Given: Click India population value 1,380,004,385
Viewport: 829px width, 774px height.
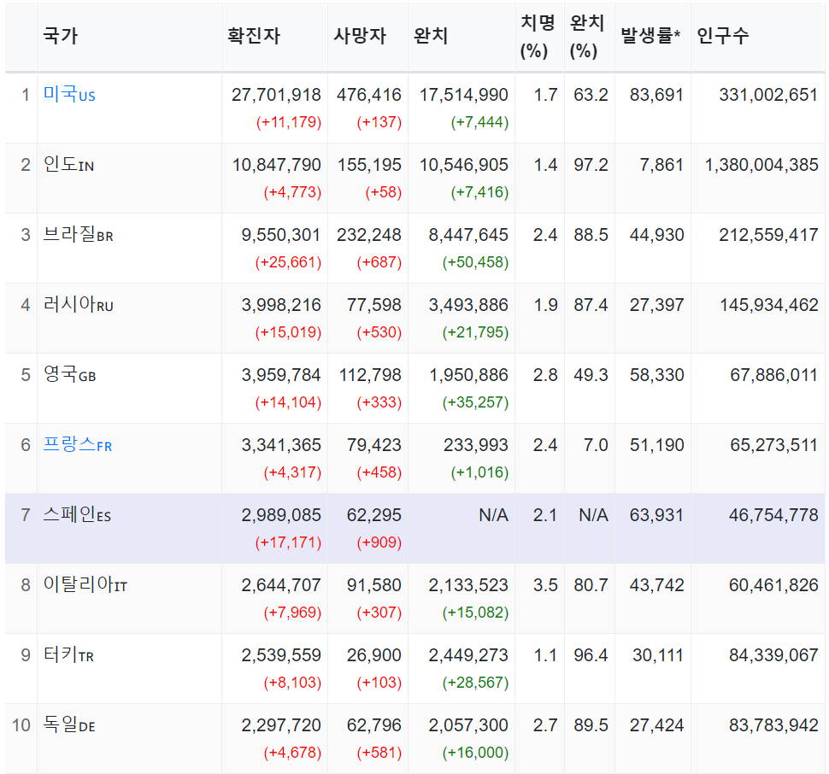Looking at the screenshot, I should pos(761,165).
